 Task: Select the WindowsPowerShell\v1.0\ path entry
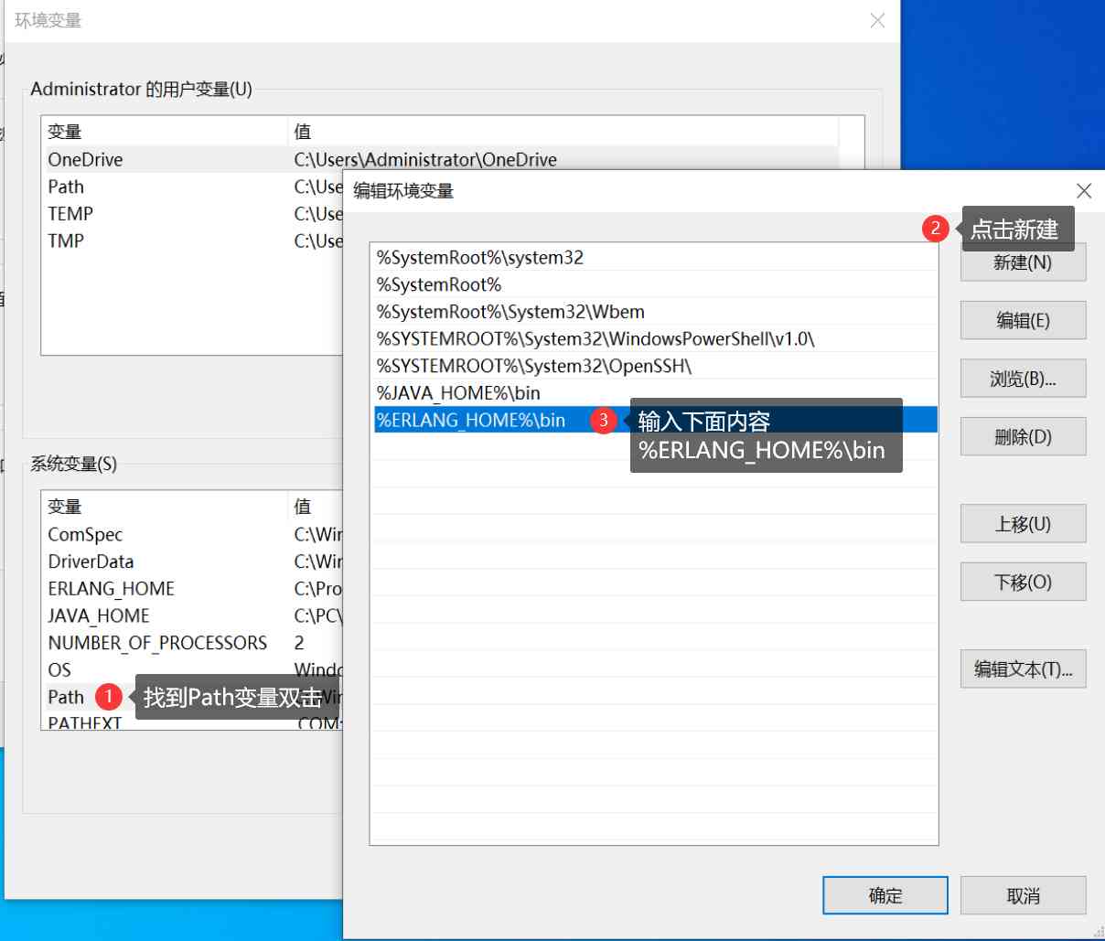(x=654, y=338)
